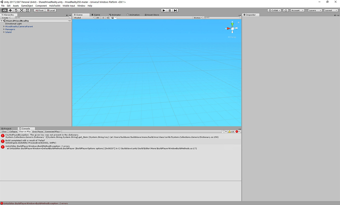Expand the Island object
Viewport: 340px width, 205px height.
tap(4, 32)
